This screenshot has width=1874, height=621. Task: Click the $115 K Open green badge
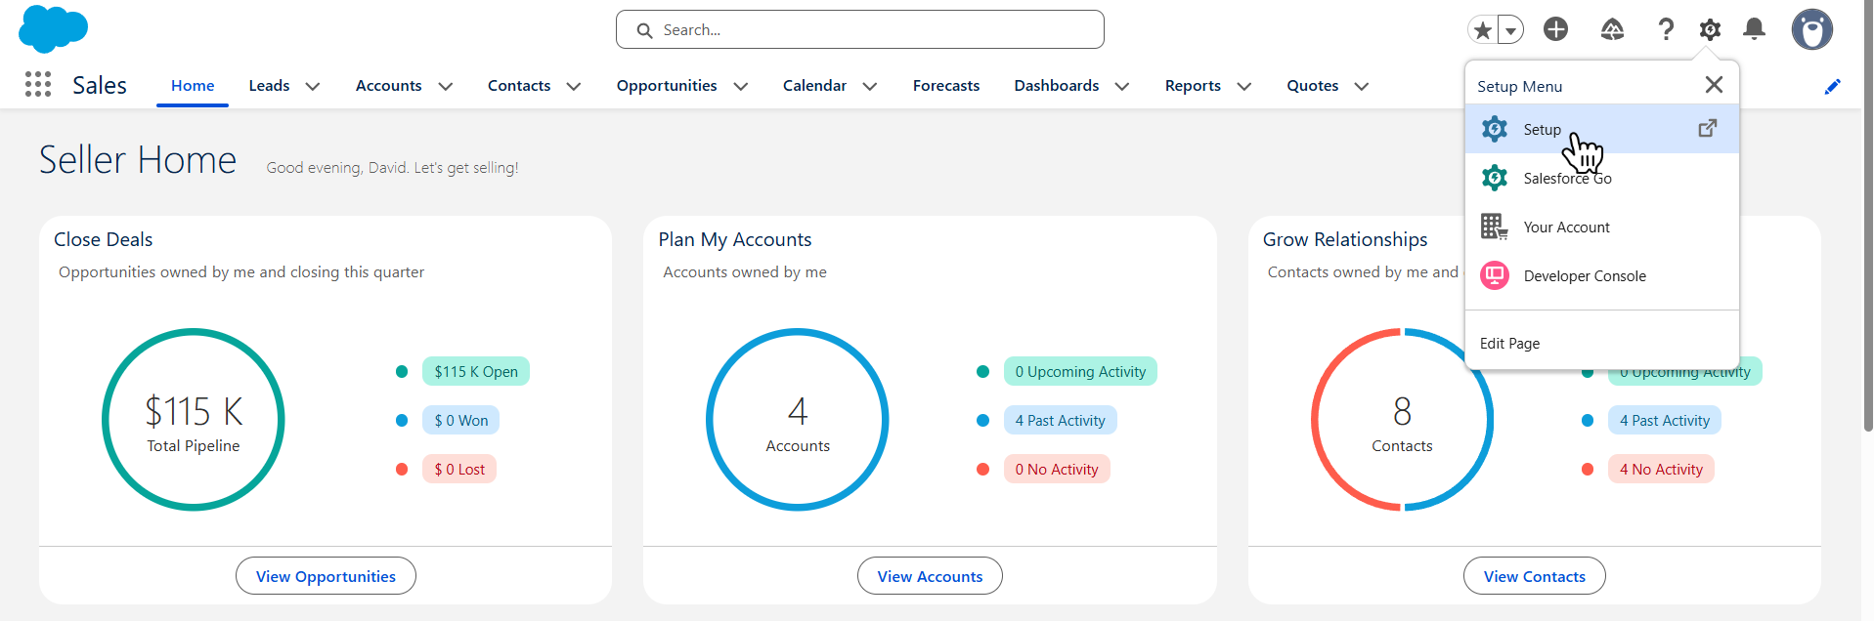click(x=476, y=371)
